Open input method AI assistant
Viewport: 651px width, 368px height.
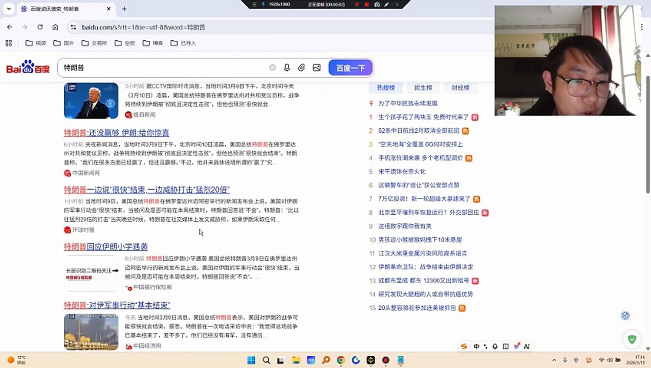[x=526, y=347]
